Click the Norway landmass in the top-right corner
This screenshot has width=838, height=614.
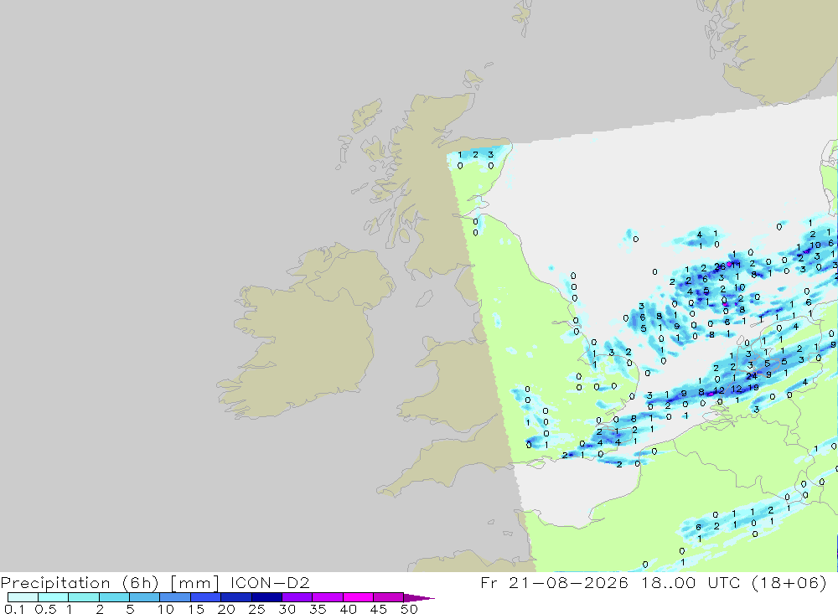[775, 48]
